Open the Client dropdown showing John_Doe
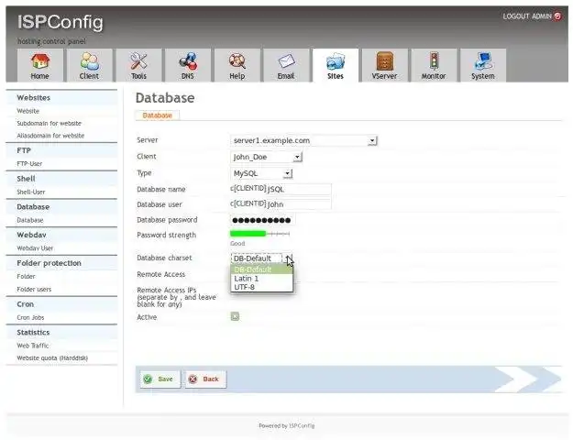The height and width of the screenshot is (440, 573). pos(266,157)
